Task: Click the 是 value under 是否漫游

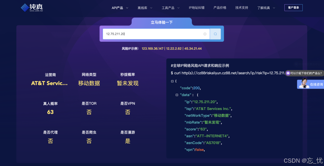Action: pos(128,141)
